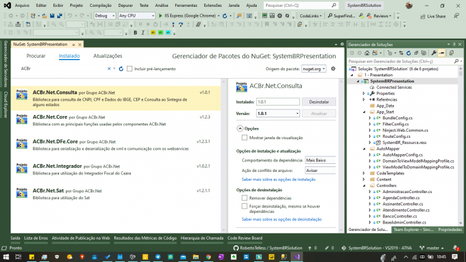466x262 pixels.
Task: Click the Instalado version field
Action: pyautogui.click(x=278, y=102)
